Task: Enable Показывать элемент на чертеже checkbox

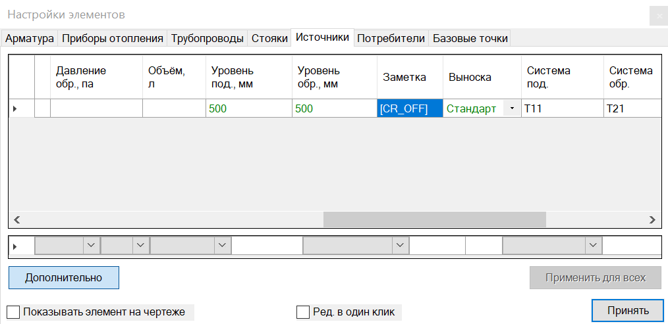Action: coord(13,312)
